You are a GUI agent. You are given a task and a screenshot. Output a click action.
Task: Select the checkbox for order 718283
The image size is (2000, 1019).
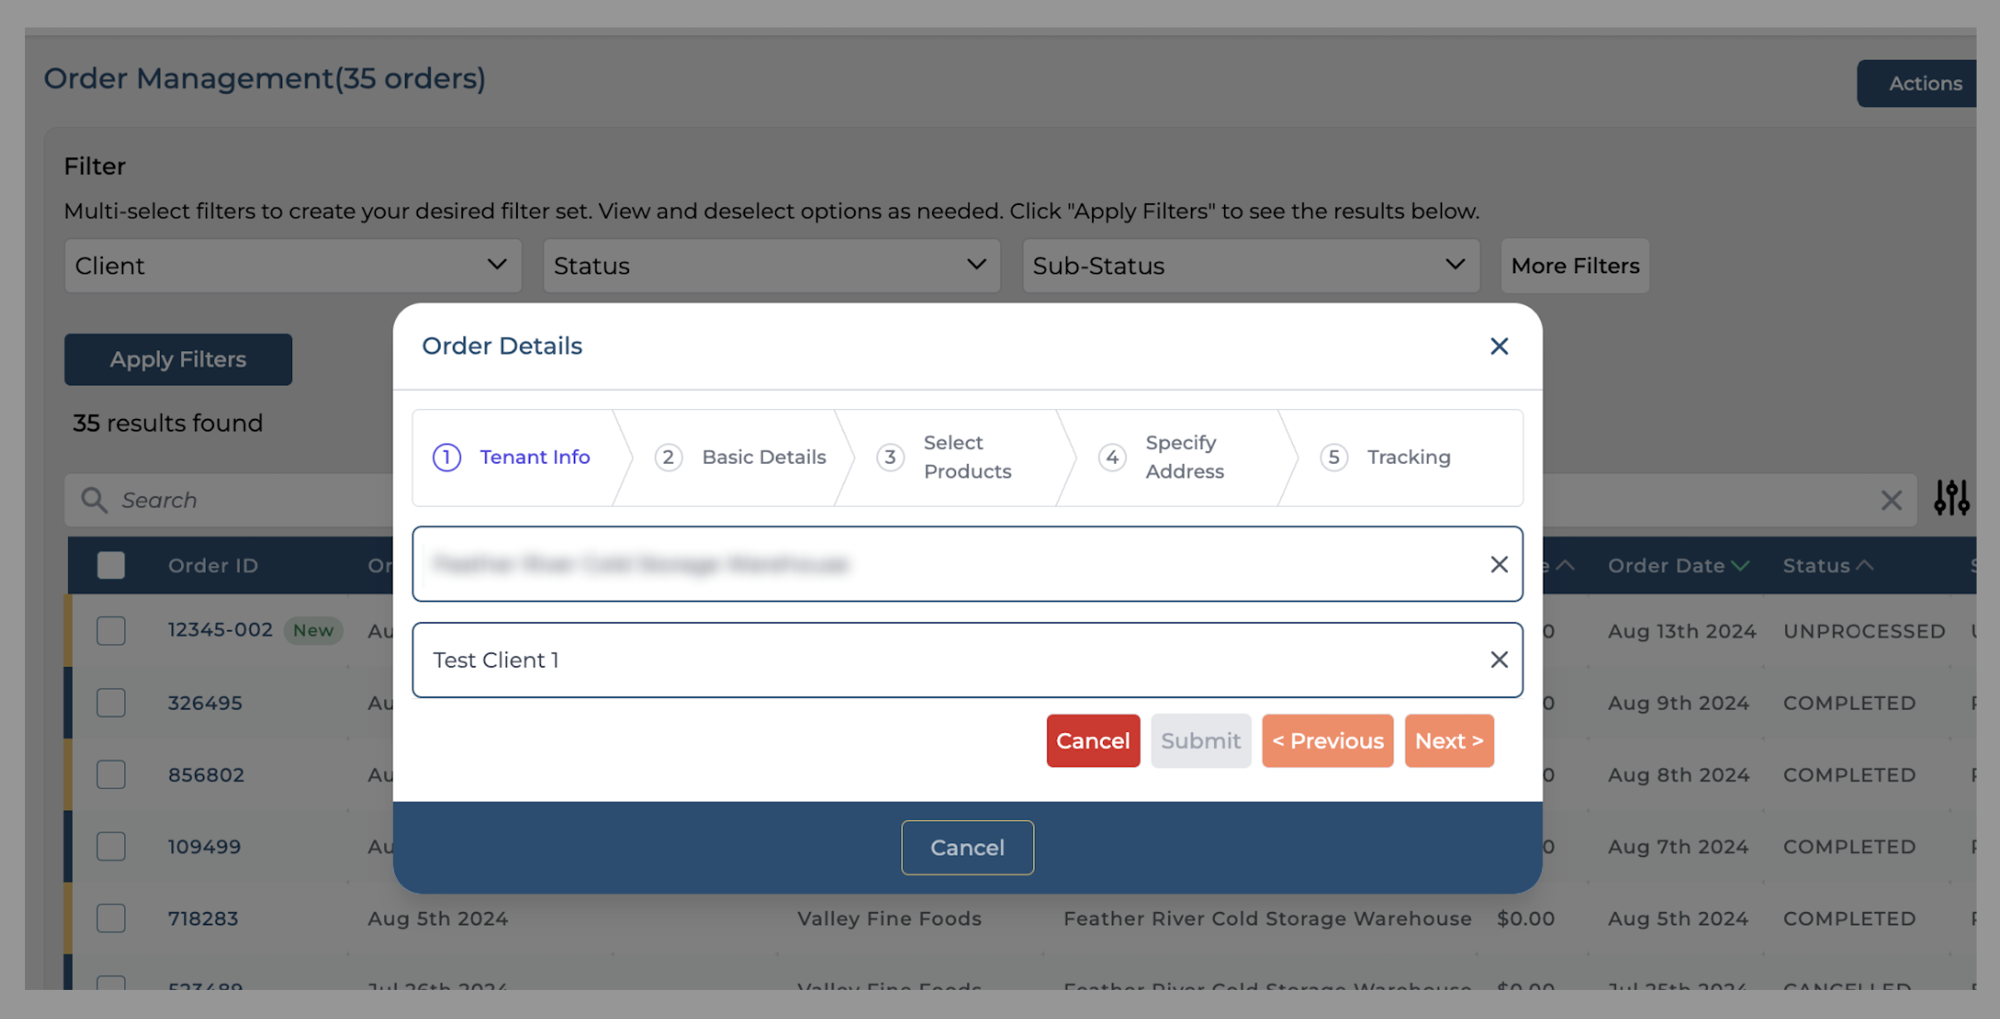[110, 918]
